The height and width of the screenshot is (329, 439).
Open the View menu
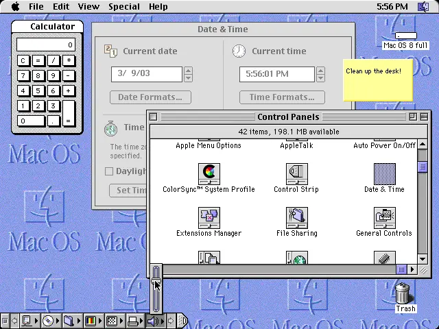88,6
